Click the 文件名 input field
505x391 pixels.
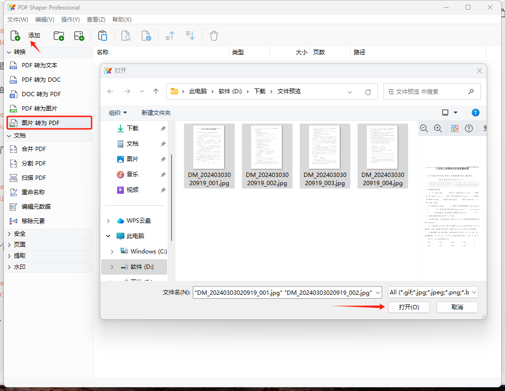coord(283,292)
